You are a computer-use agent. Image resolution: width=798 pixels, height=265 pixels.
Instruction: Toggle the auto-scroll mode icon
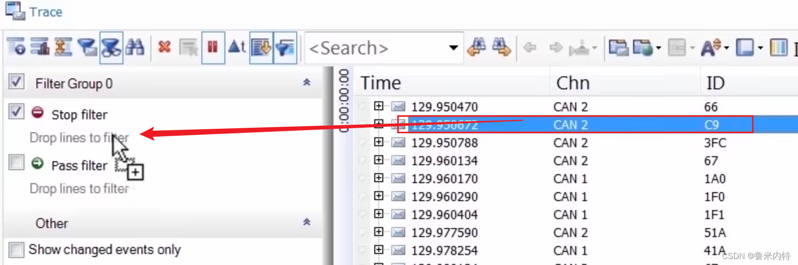(x=261, y=47)
